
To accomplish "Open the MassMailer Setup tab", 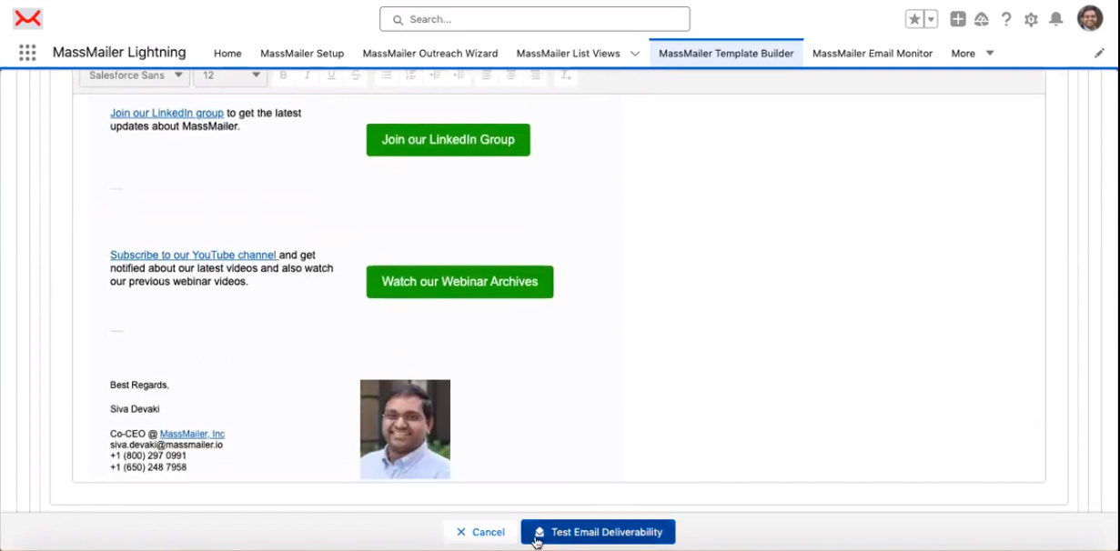I will tap(302, 54).
